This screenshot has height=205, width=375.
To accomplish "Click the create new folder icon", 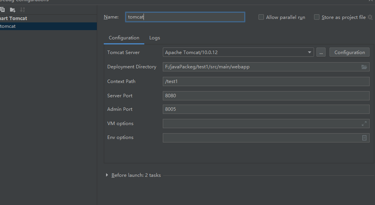I will coord(13,10).
